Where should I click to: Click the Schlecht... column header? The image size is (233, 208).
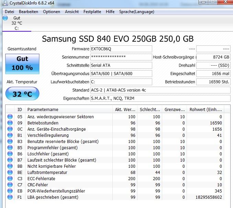click(149, 110)
